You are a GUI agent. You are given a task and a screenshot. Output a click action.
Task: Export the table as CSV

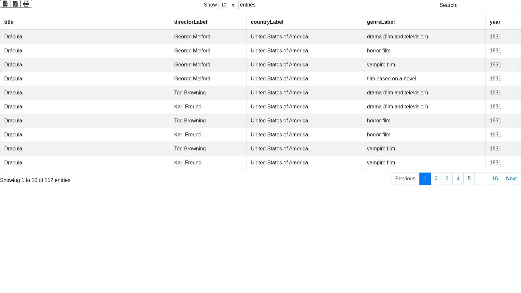coord(5,4)
